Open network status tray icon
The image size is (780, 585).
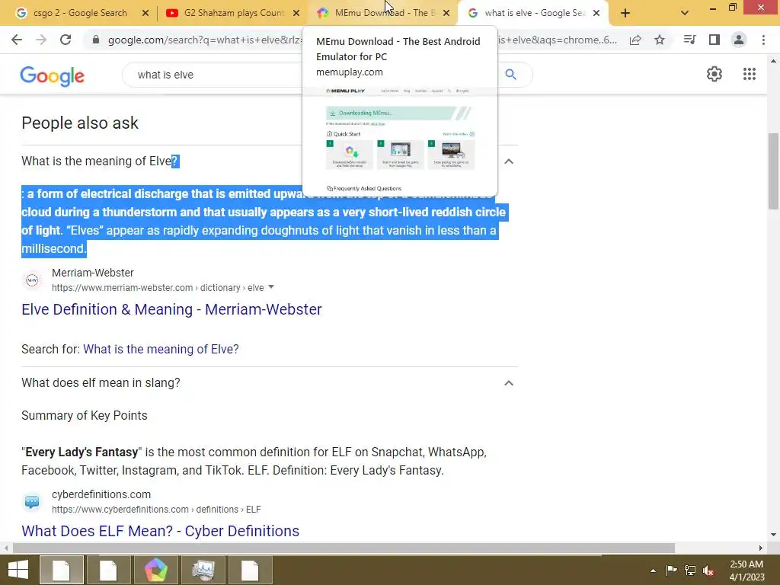[690, 570]
